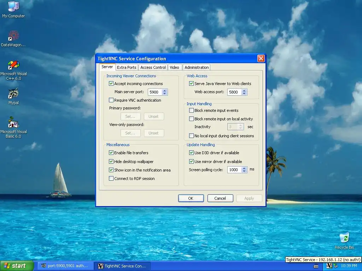The height and width of the screenshot is (271, 362).
Task: Click the Cancel button
Action: tap(220, 198)
